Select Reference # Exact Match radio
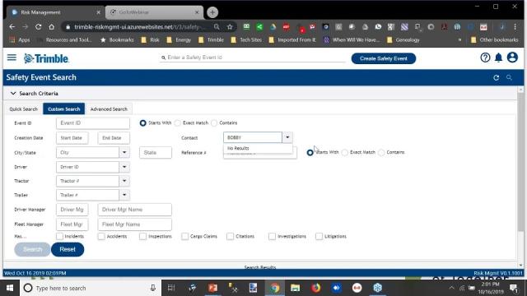 [x=345, y=152]
